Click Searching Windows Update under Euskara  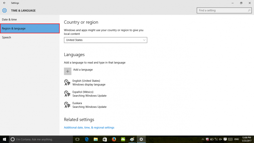[89, 107]
